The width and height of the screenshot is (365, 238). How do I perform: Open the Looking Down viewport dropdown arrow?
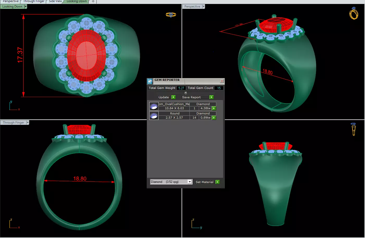(x=26, y=7)
